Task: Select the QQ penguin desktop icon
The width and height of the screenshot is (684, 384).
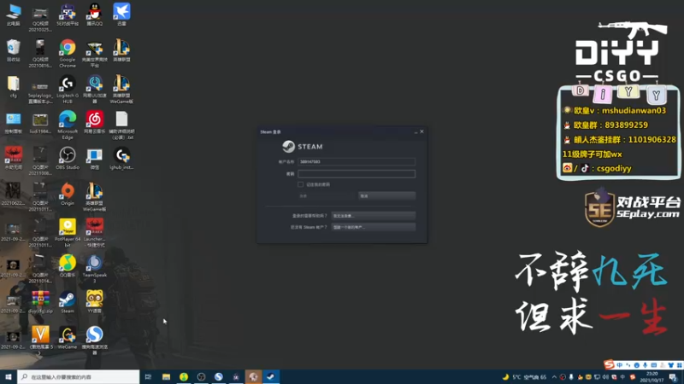Action: [94, 14]
